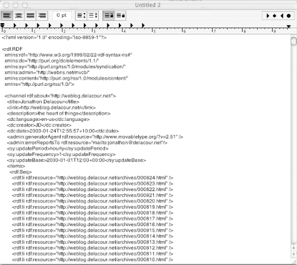Image resolution: width=297 pixels, height=265 pixels.
Task: Click the archives/000814.html resource line
Action: point(93,236)
